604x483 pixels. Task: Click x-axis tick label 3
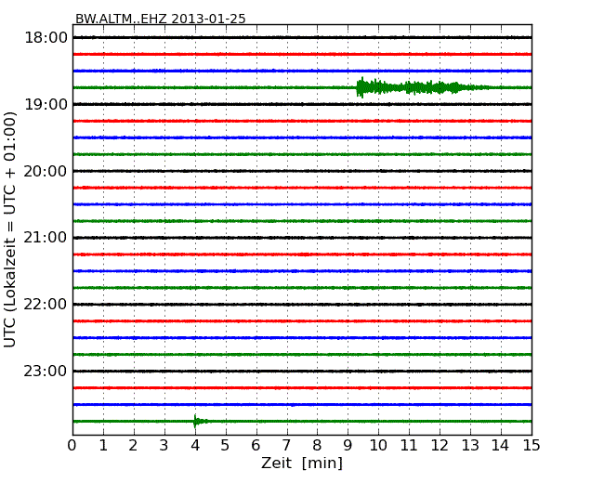click(x=164, y=446)
